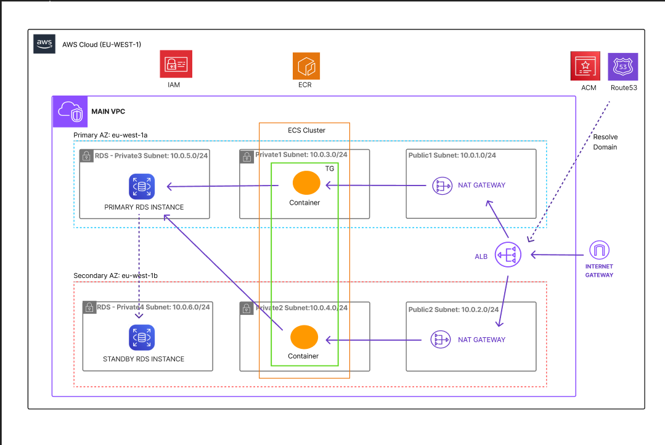This screenshot has height=445, width=665.
Task: Click the AWS logo icon
Action: (44, 44)
